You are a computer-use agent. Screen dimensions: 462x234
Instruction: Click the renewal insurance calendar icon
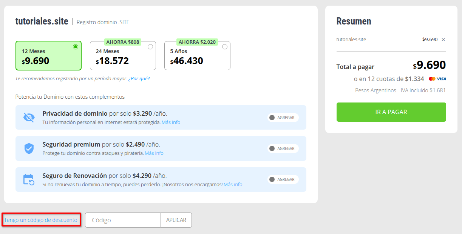click(29, 179)
